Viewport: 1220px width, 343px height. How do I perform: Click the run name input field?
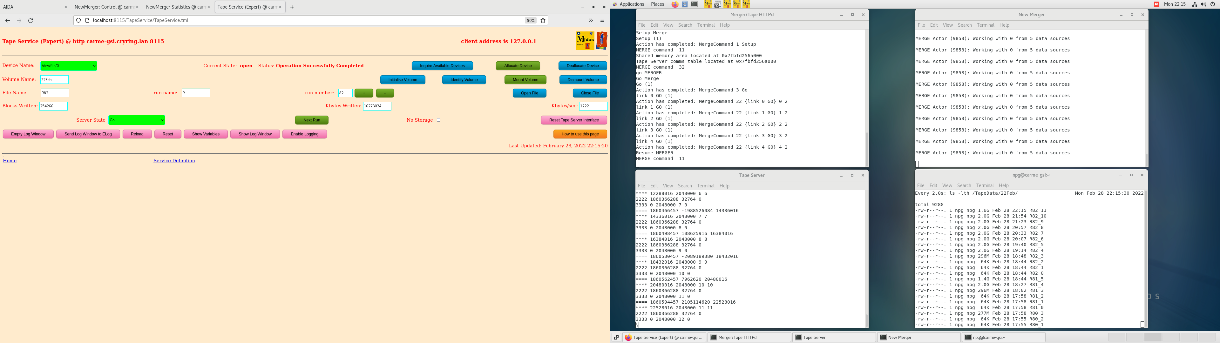tap(196, 93)
